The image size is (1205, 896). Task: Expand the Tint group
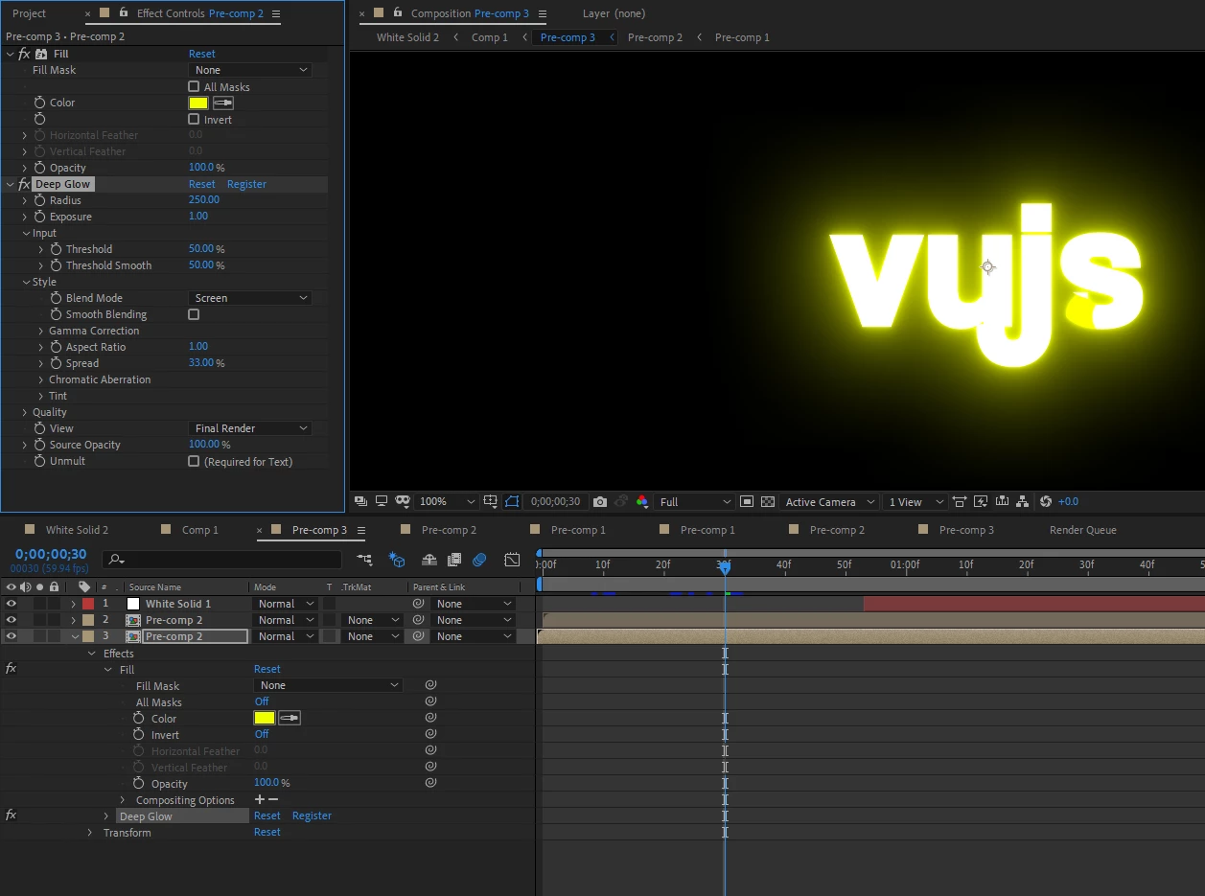pyautogui.click(x=40, y=396)
